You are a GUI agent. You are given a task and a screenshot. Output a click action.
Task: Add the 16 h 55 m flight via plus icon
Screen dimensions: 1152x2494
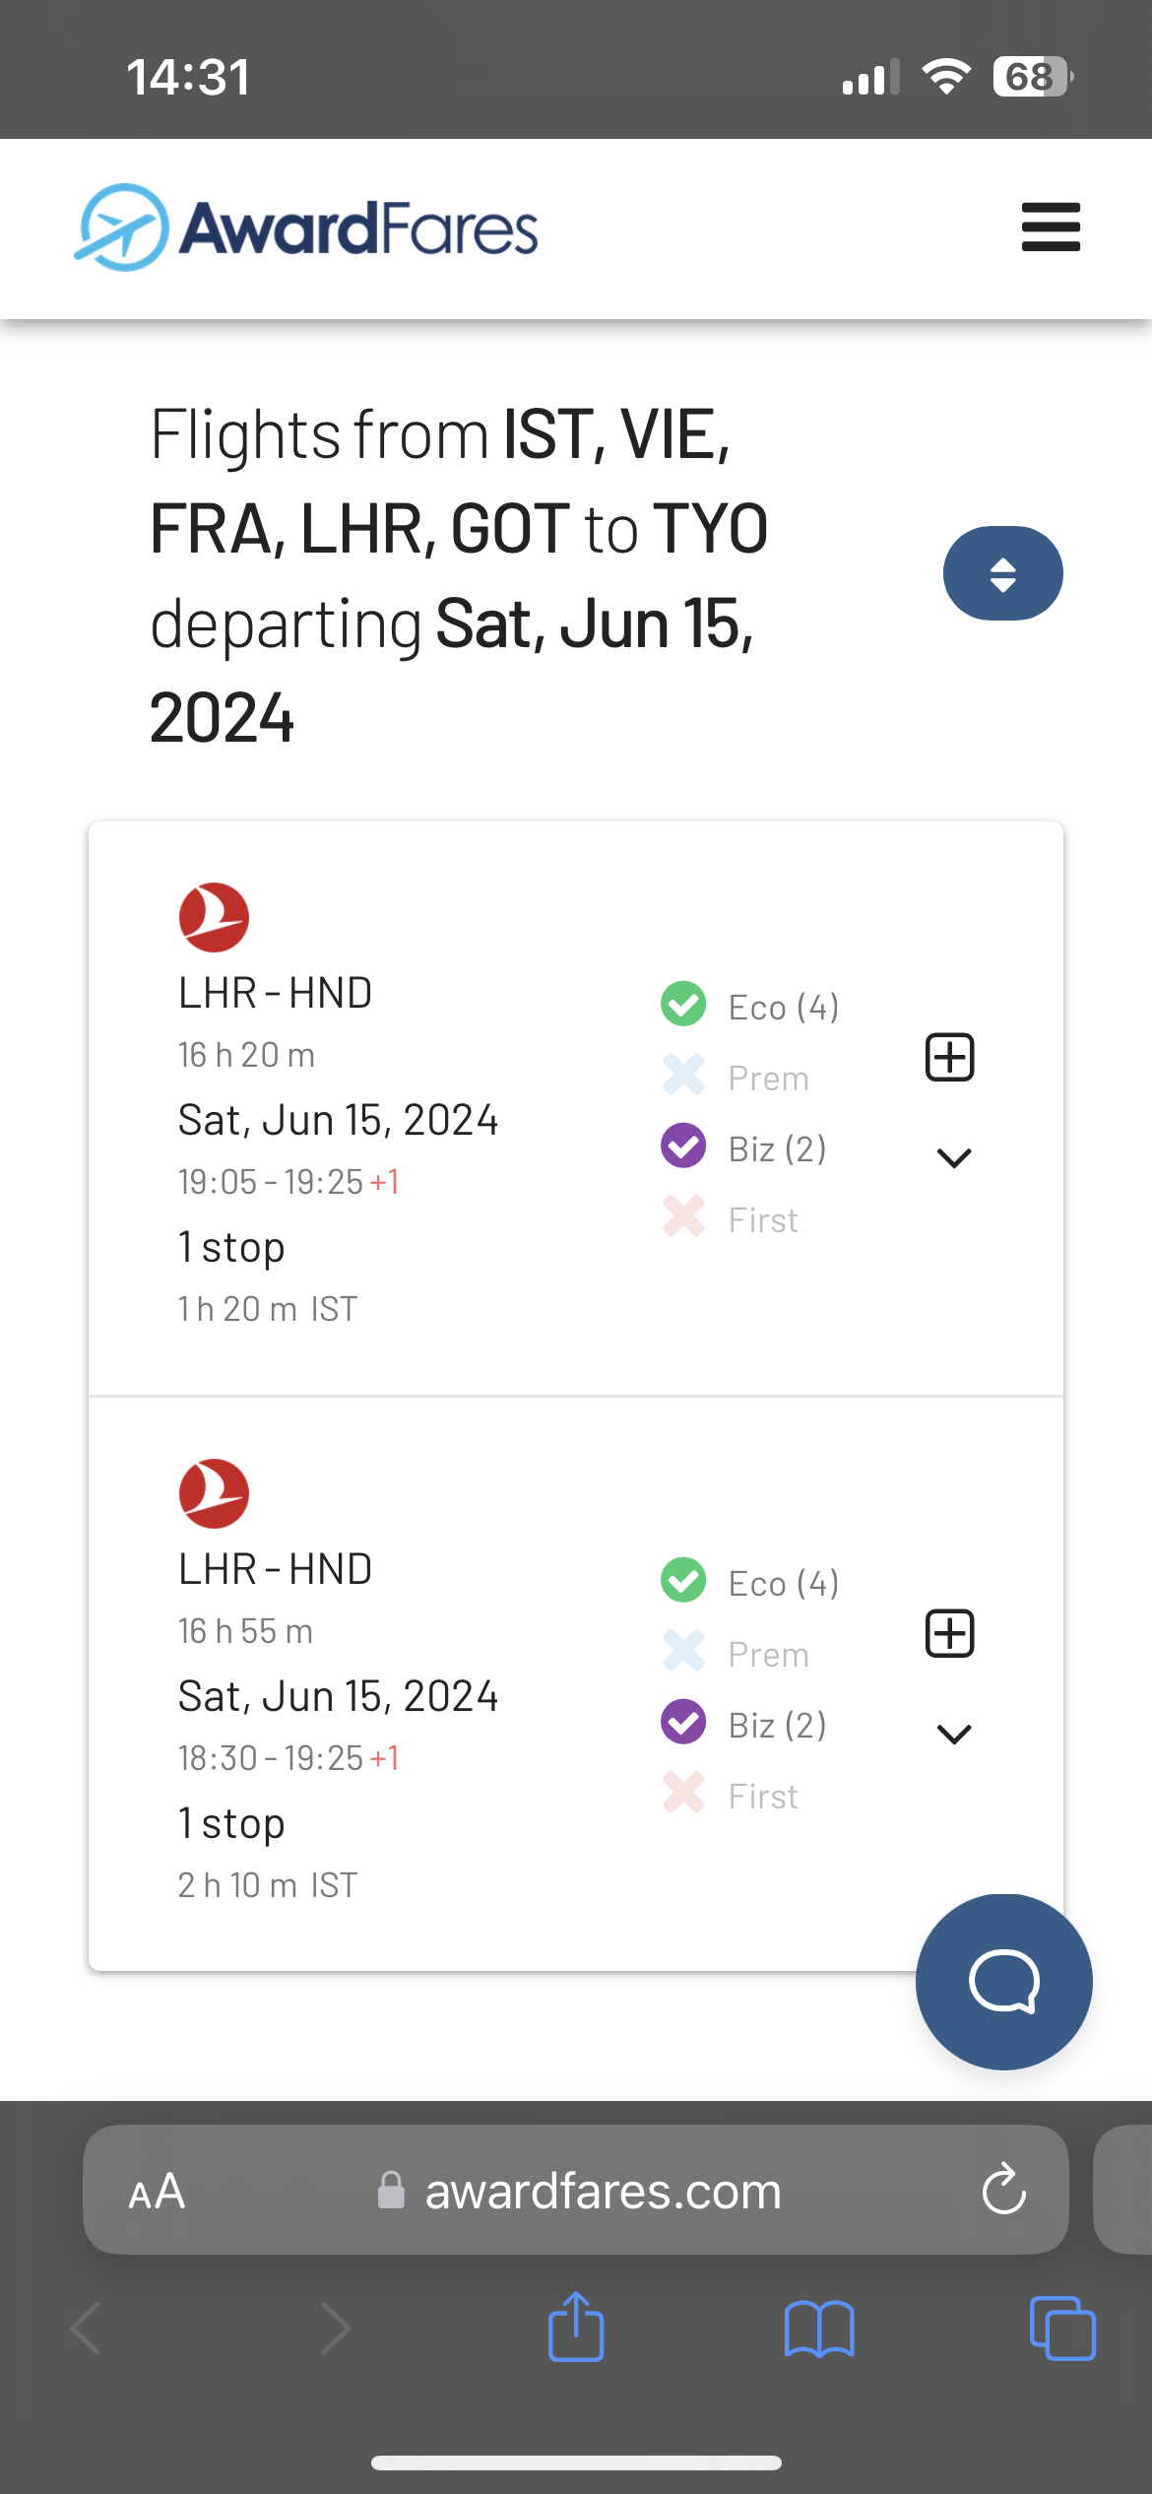pyautogui.click(x=950, y=1634)
